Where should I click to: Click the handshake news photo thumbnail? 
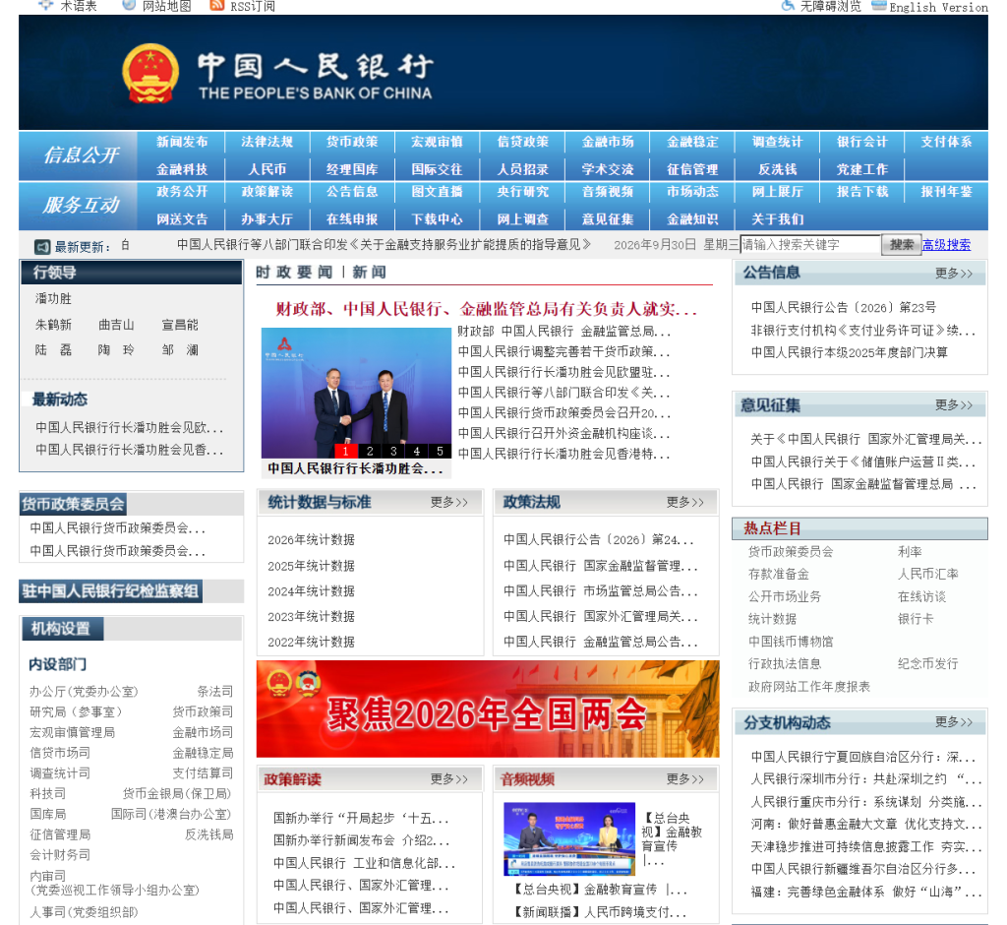click(x=356, y=393)
